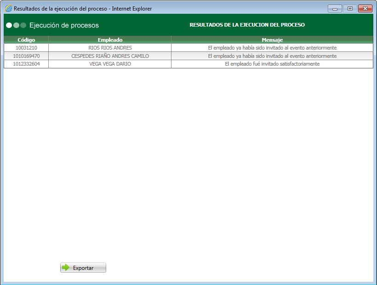Select the middle green circle icon in header
The width and height of the screenshot is (377, 285).
click(x=15, y=26)
